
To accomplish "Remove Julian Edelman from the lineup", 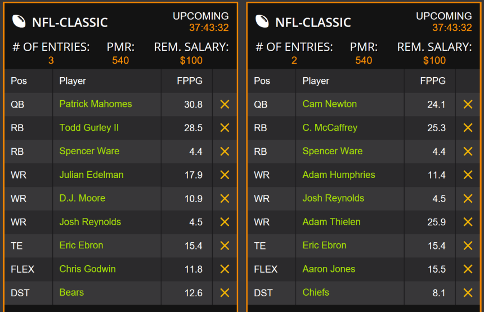I will [225, 175].
